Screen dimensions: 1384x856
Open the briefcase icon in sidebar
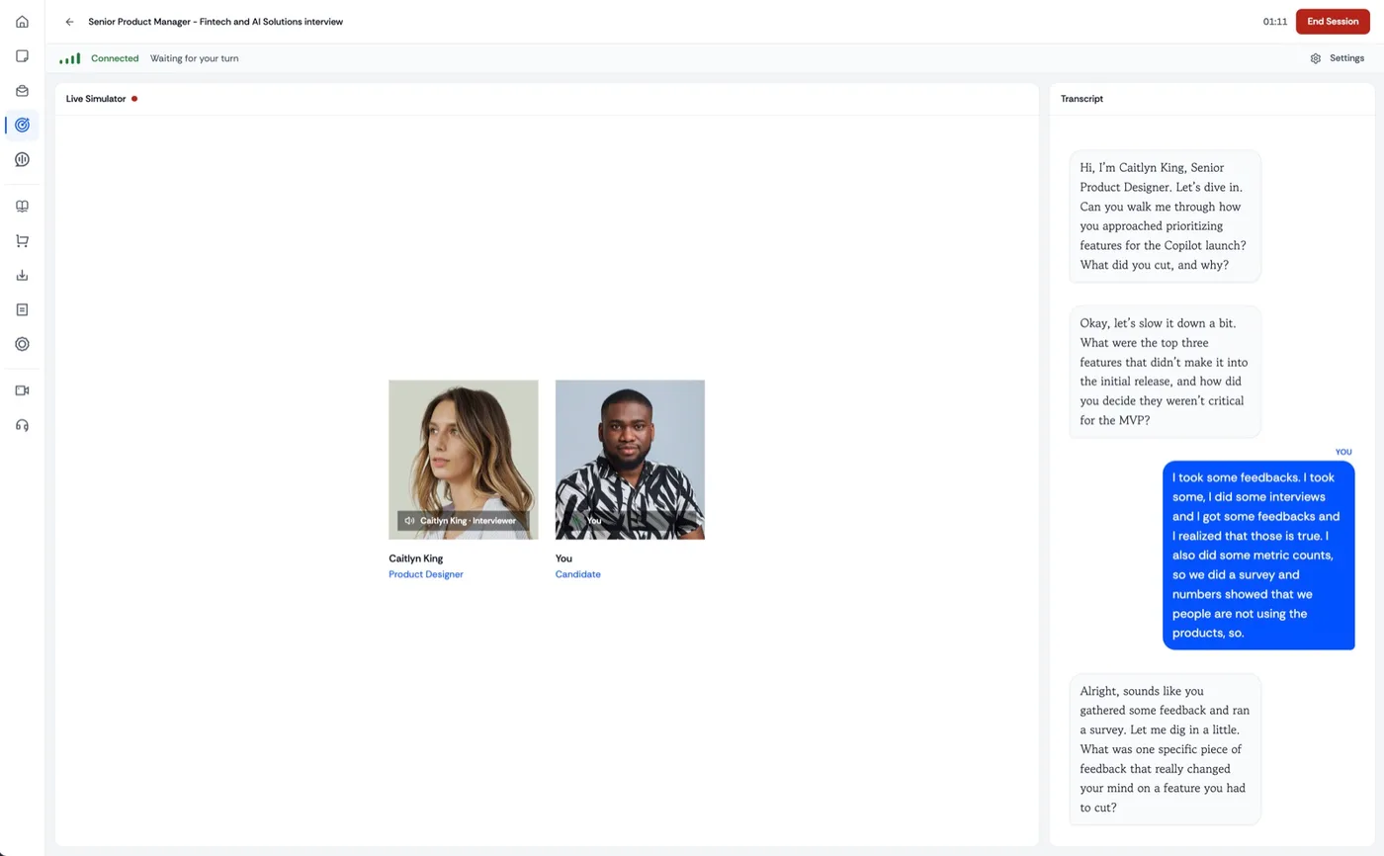tap(22, 91)
